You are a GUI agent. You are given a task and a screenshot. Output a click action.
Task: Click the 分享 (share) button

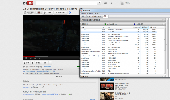[x=45, y=63]
